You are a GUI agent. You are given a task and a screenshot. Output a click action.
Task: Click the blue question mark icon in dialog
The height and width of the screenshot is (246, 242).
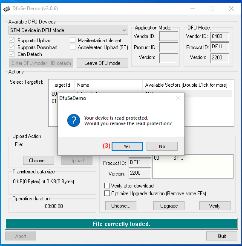click(74, 120)
